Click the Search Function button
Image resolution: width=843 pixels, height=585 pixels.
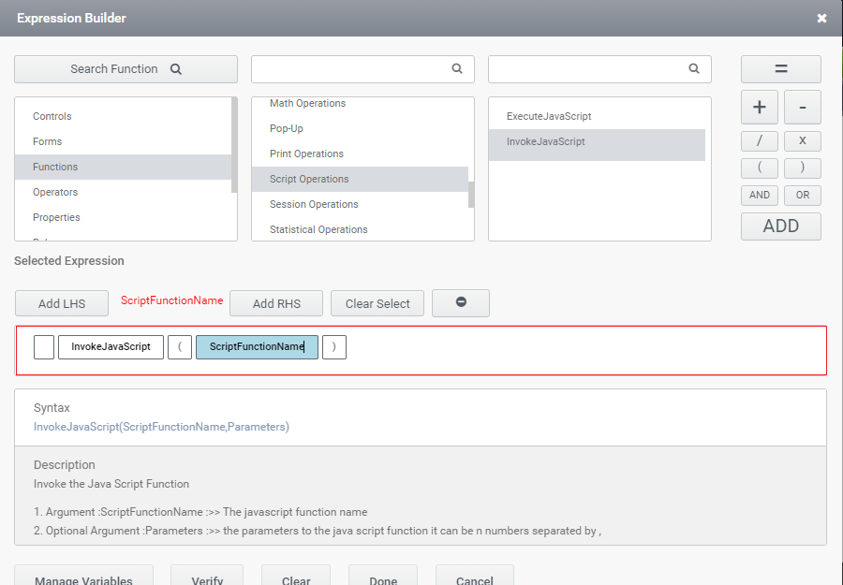coord(126,69)
